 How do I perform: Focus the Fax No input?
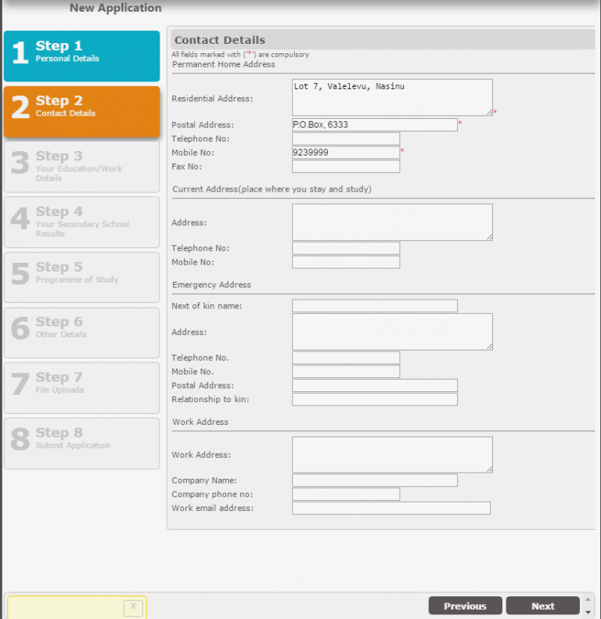[345, 167]
